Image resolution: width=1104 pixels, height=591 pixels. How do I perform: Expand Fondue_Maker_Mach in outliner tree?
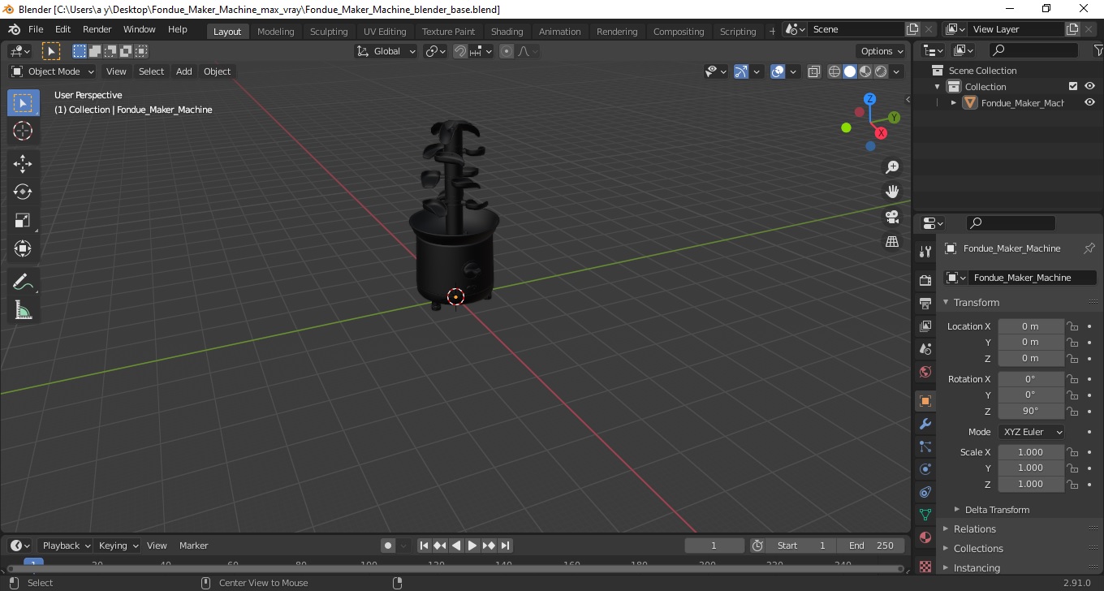tap(954, 102)
